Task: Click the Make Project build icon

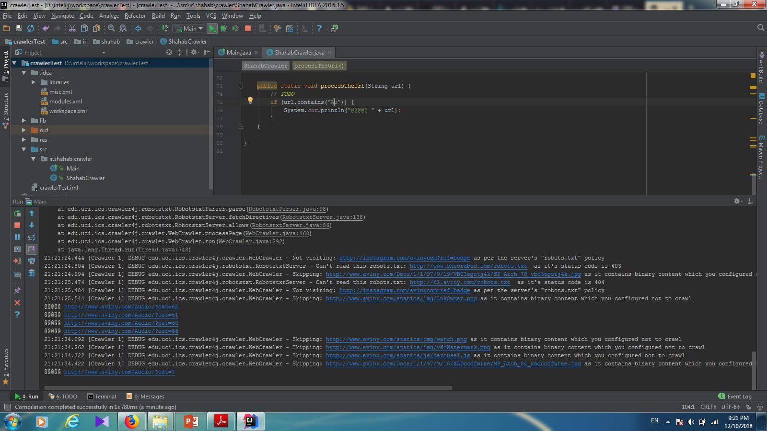Action: [165, 28]
